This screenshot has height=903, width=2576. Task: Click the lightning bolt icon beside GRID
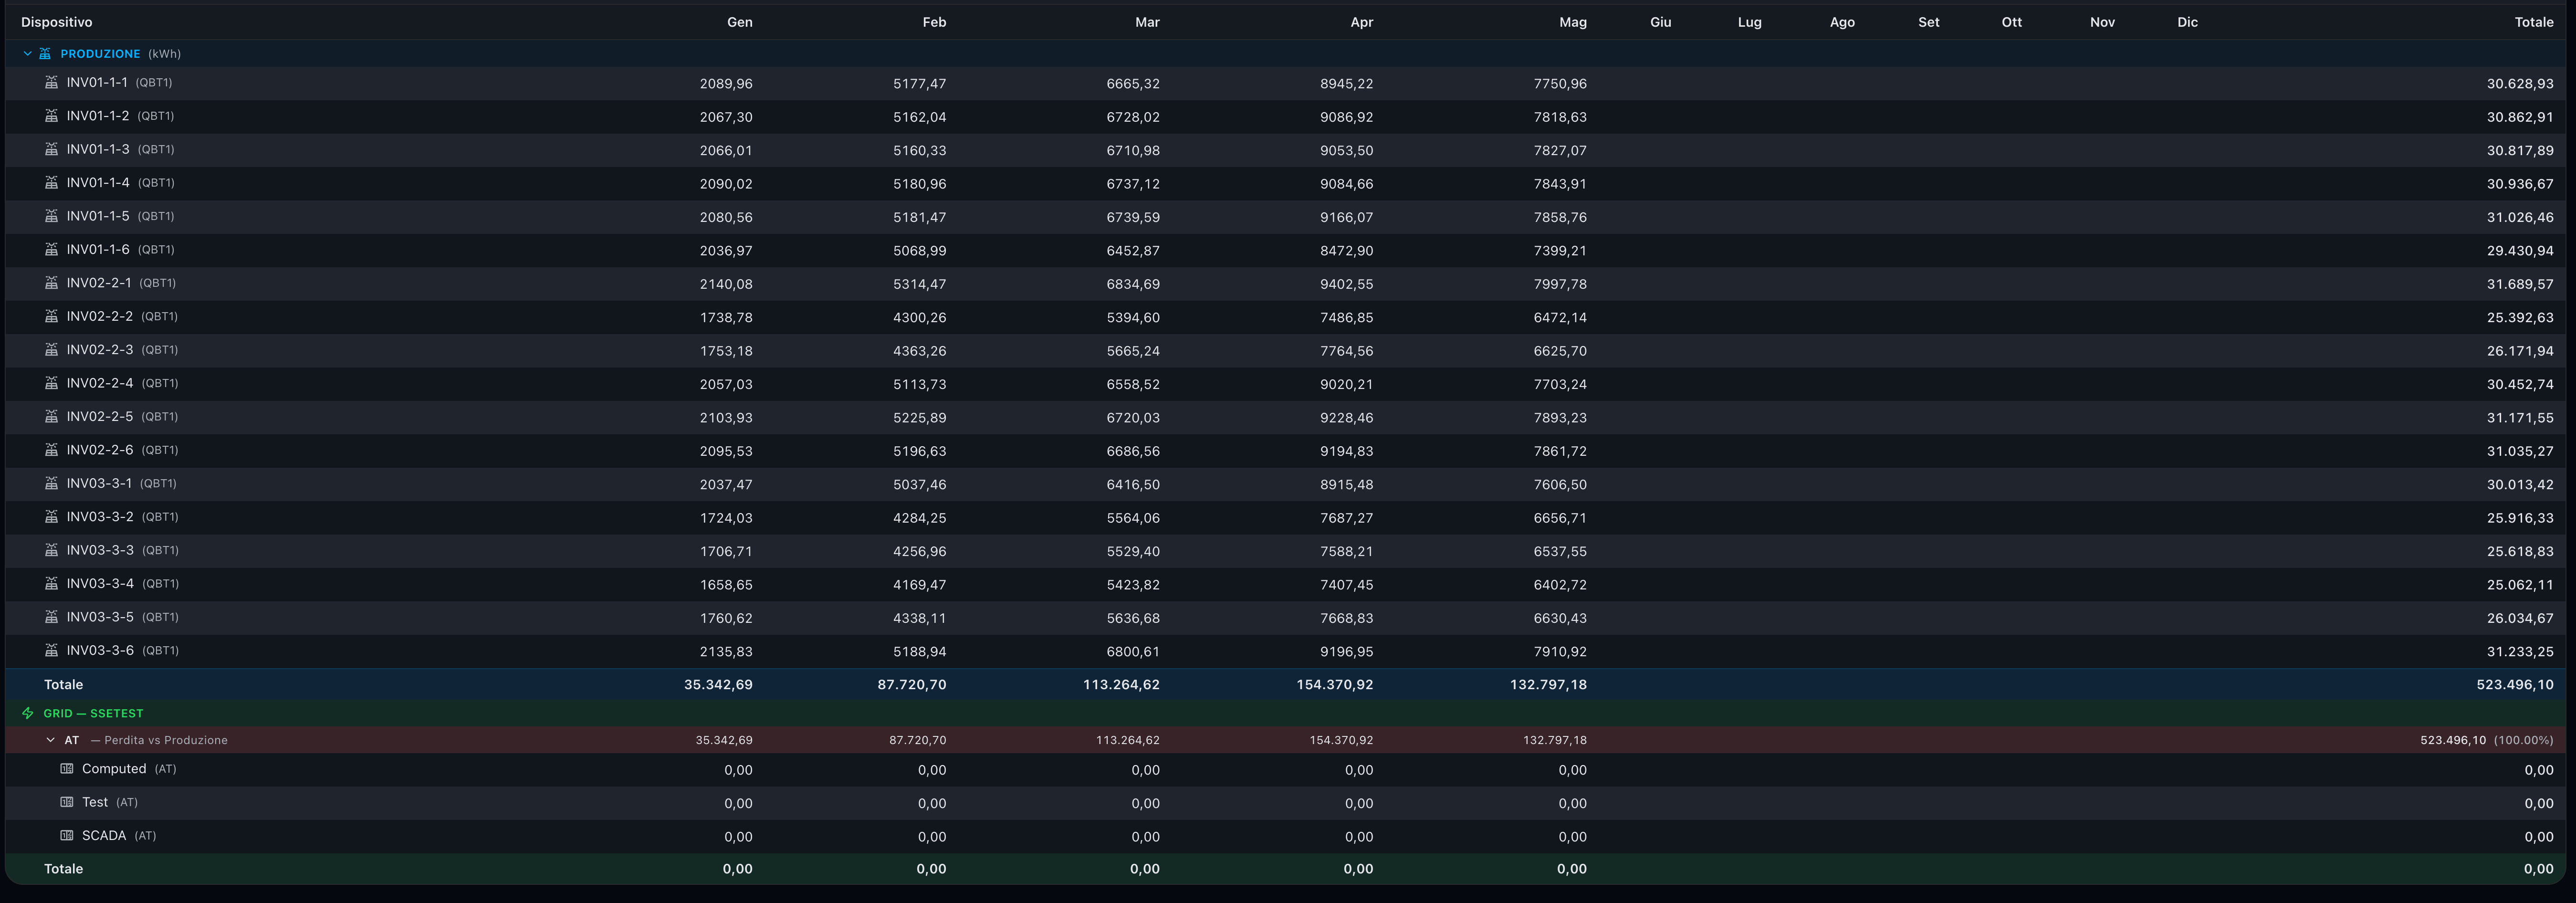[x=28, y=713]
